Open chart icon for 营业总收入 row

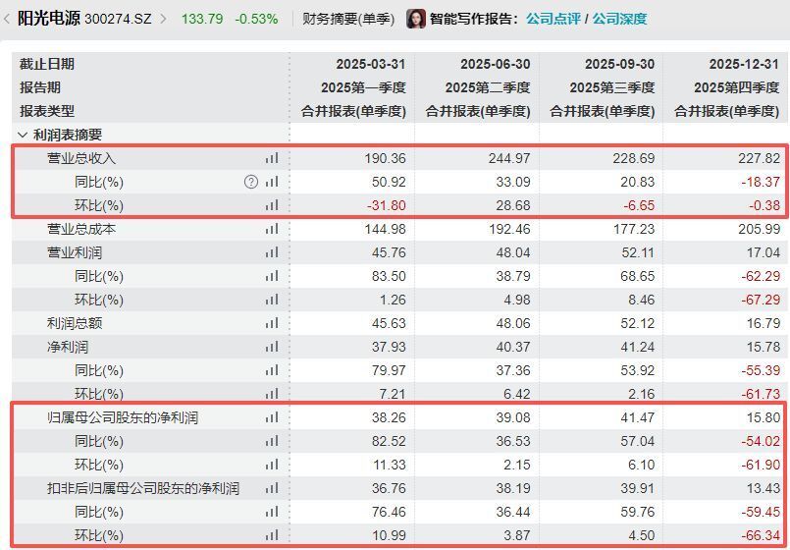point(272,158)
